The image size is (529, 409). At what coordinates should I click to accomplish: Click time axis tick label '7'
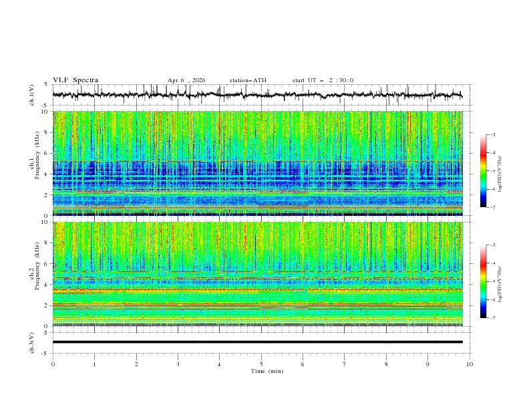click(345, 364)
